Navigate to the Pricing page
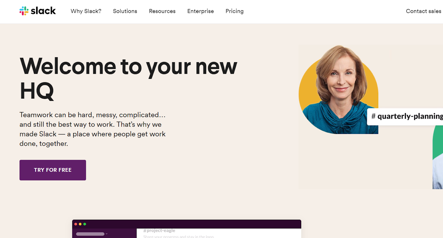 [234, 11]
